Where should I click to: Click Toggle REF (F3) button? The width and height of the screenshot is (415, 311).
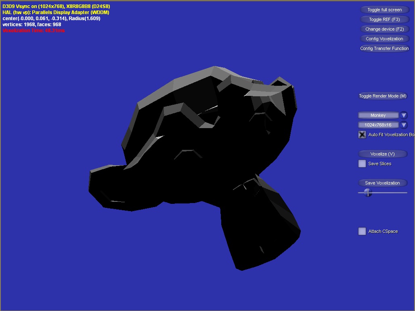[x=384, y=19]
